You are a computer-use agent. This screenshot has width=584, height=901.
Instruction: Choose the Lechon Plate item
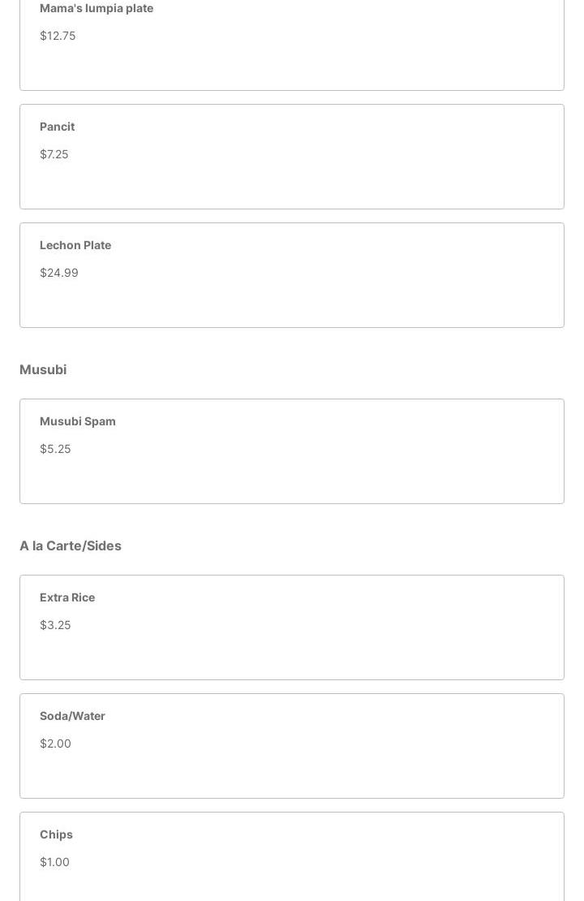(x=292, y=275)
